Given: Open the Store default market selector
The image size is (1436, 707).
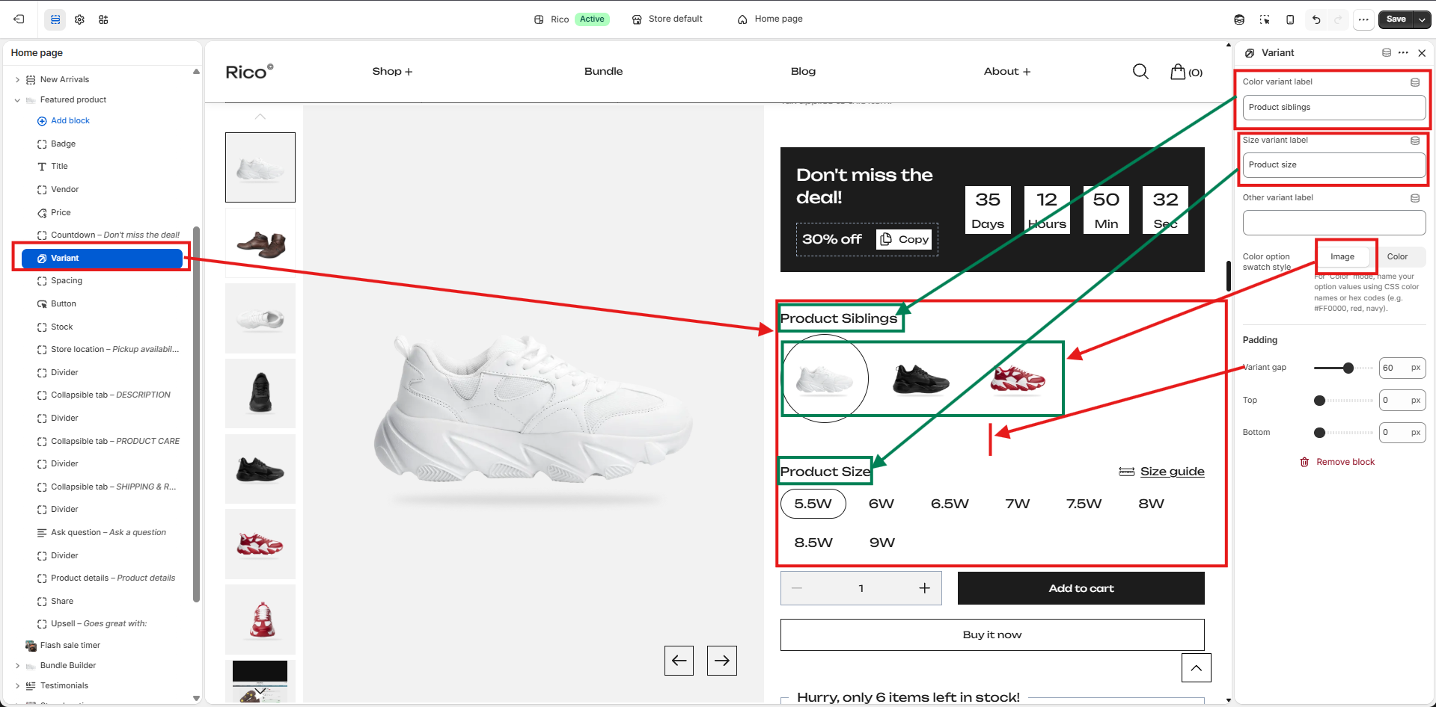Looking at the screenshot, I should pos(667,19).
